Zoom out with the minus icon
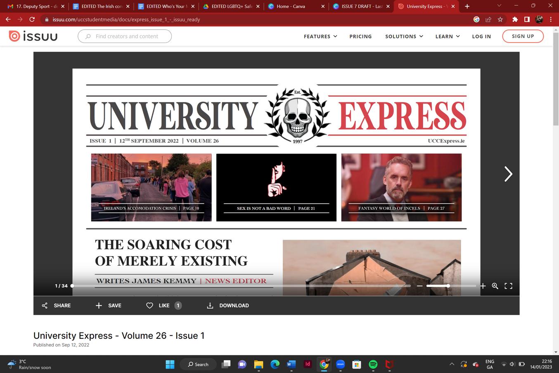This screenshot has height=373, width=559. pos(419,286)
